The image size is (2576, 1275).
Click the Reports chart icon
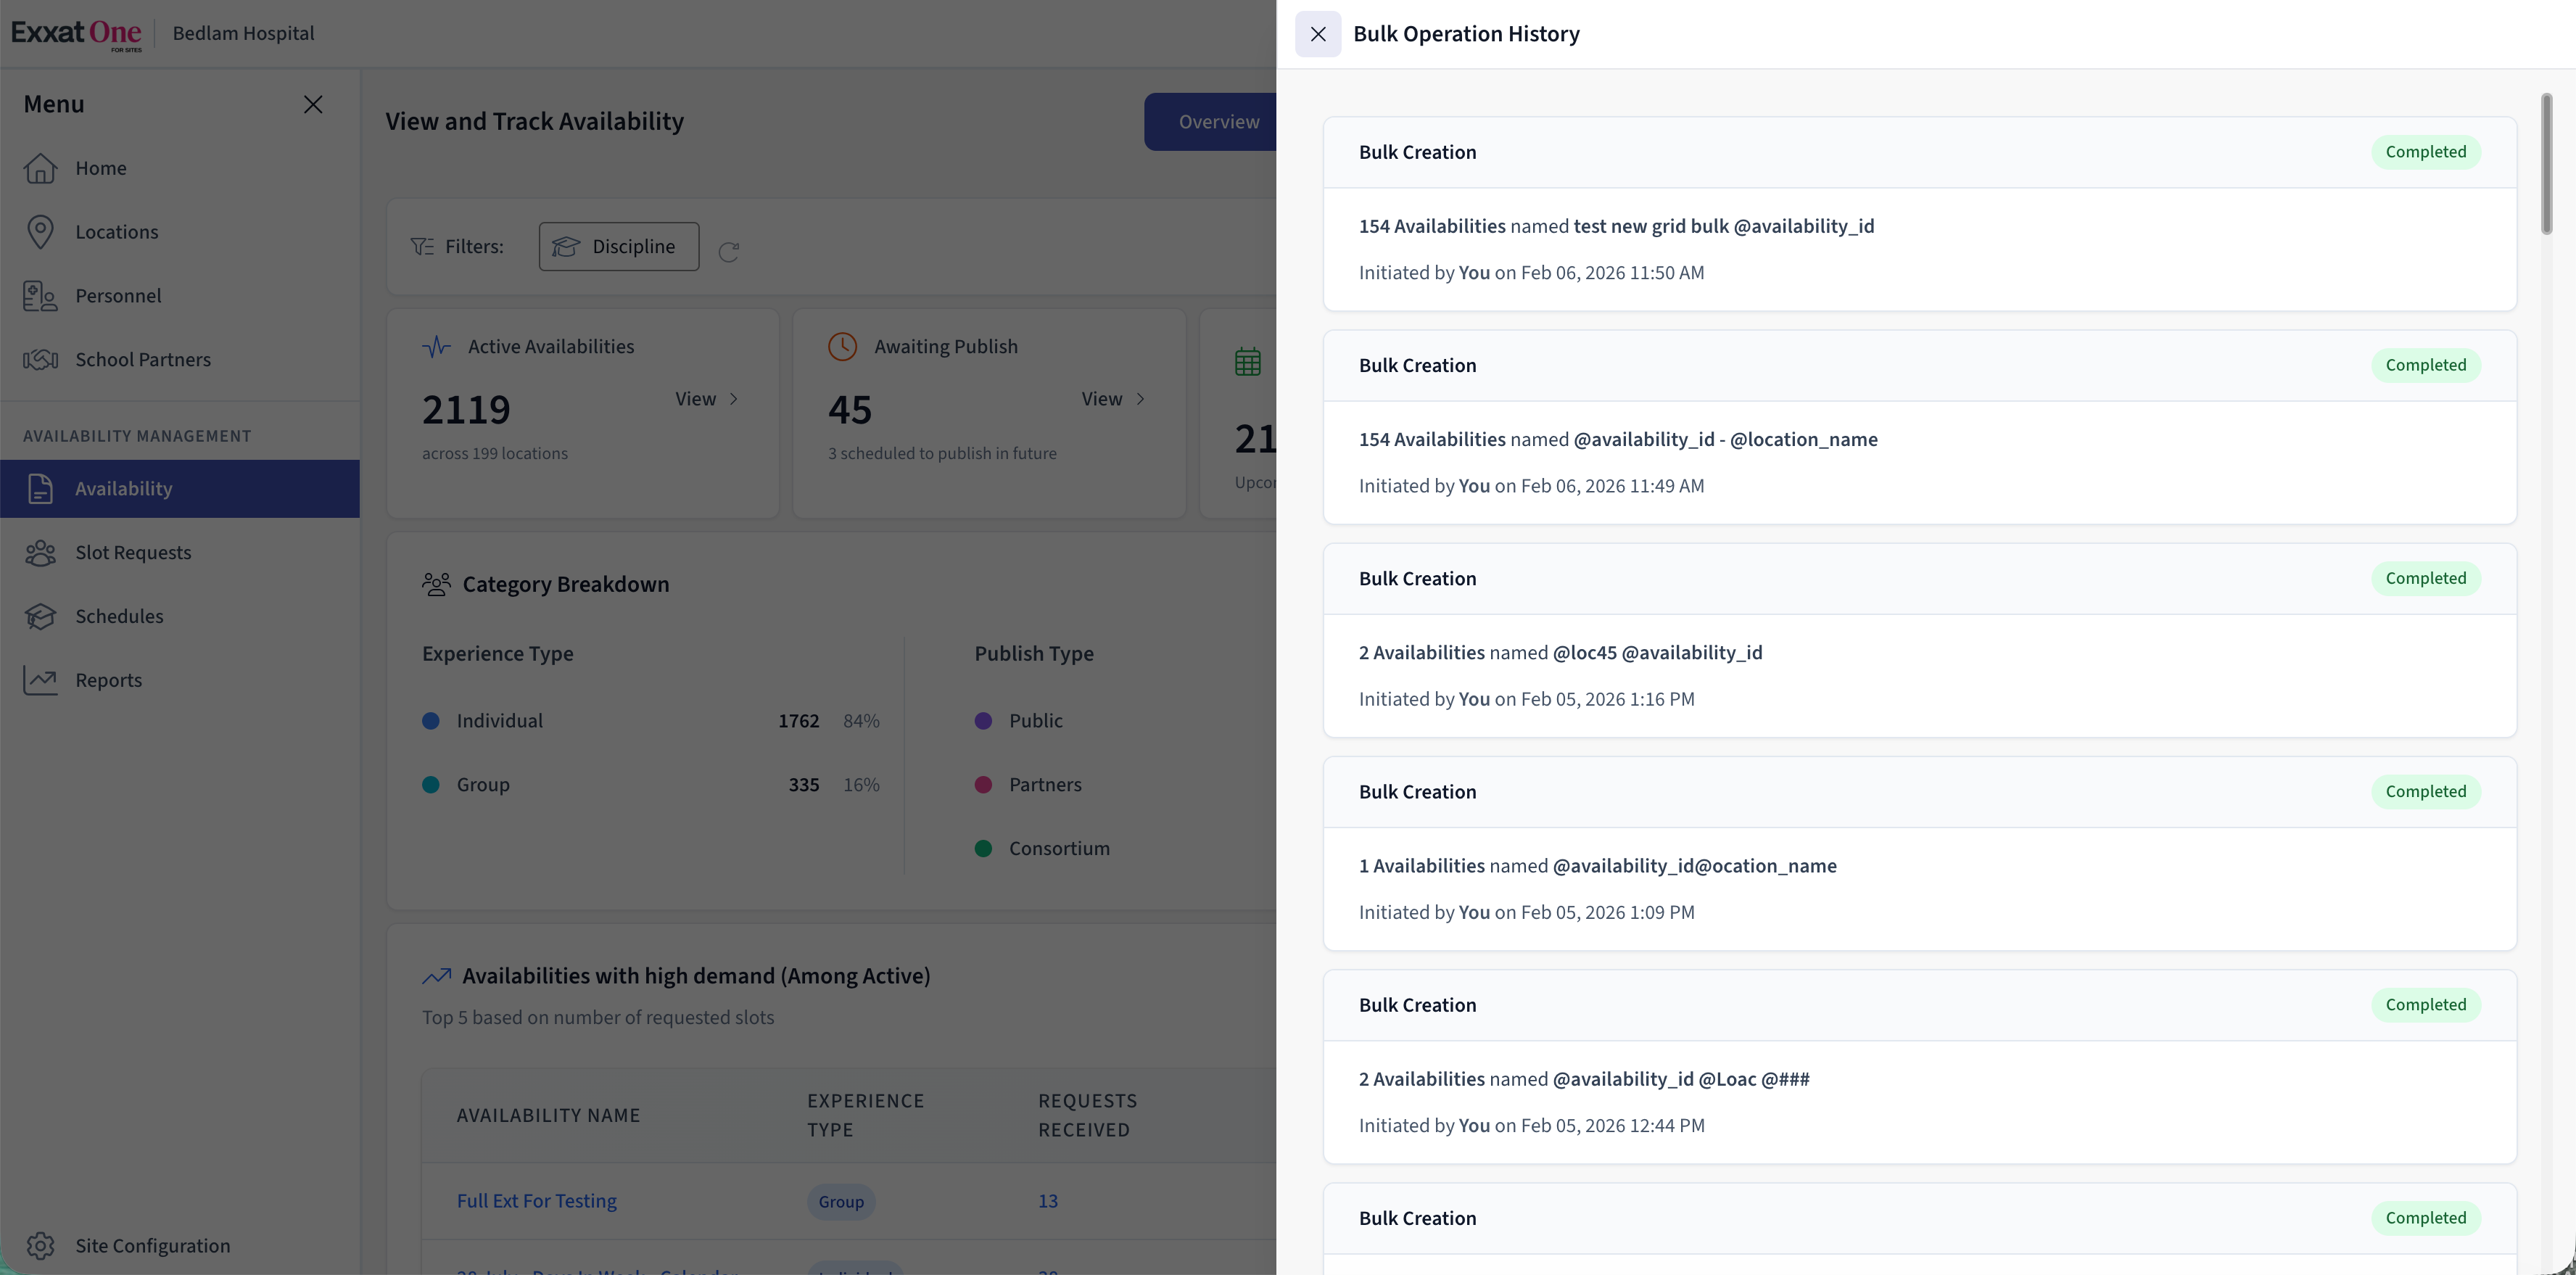40,681
